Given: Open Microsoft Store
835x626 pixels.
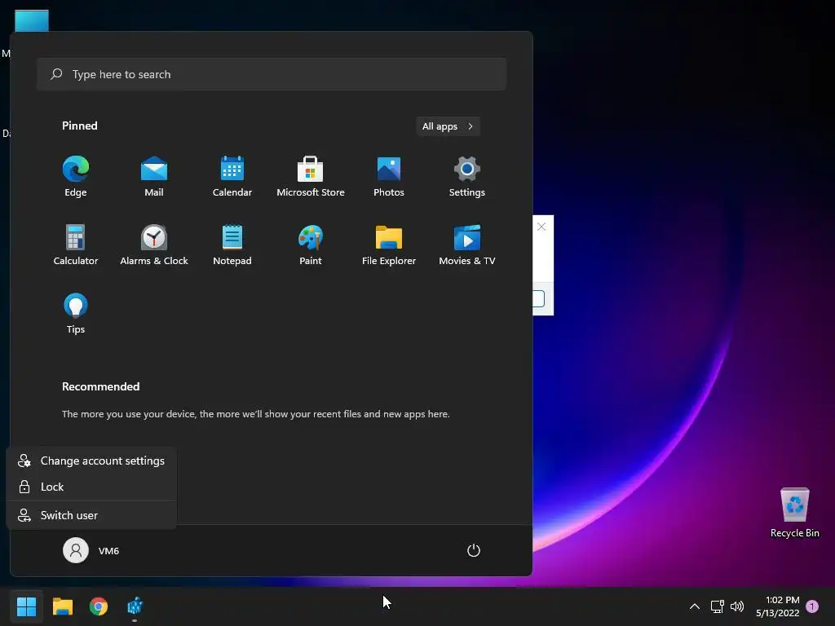Looking at the screenshot, I should click(311, 177).
